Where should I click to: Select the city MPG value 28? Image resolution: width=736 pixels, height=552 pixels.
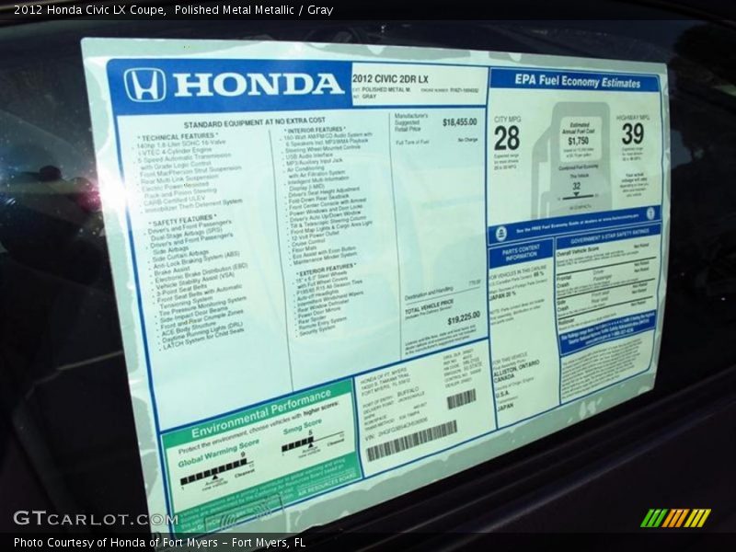507,138
